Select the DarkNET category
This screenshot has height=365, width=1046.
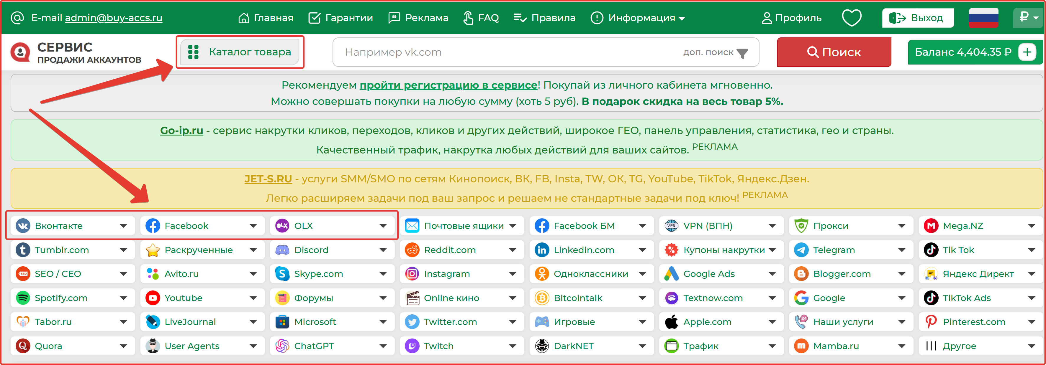click(x=591, y=346)
